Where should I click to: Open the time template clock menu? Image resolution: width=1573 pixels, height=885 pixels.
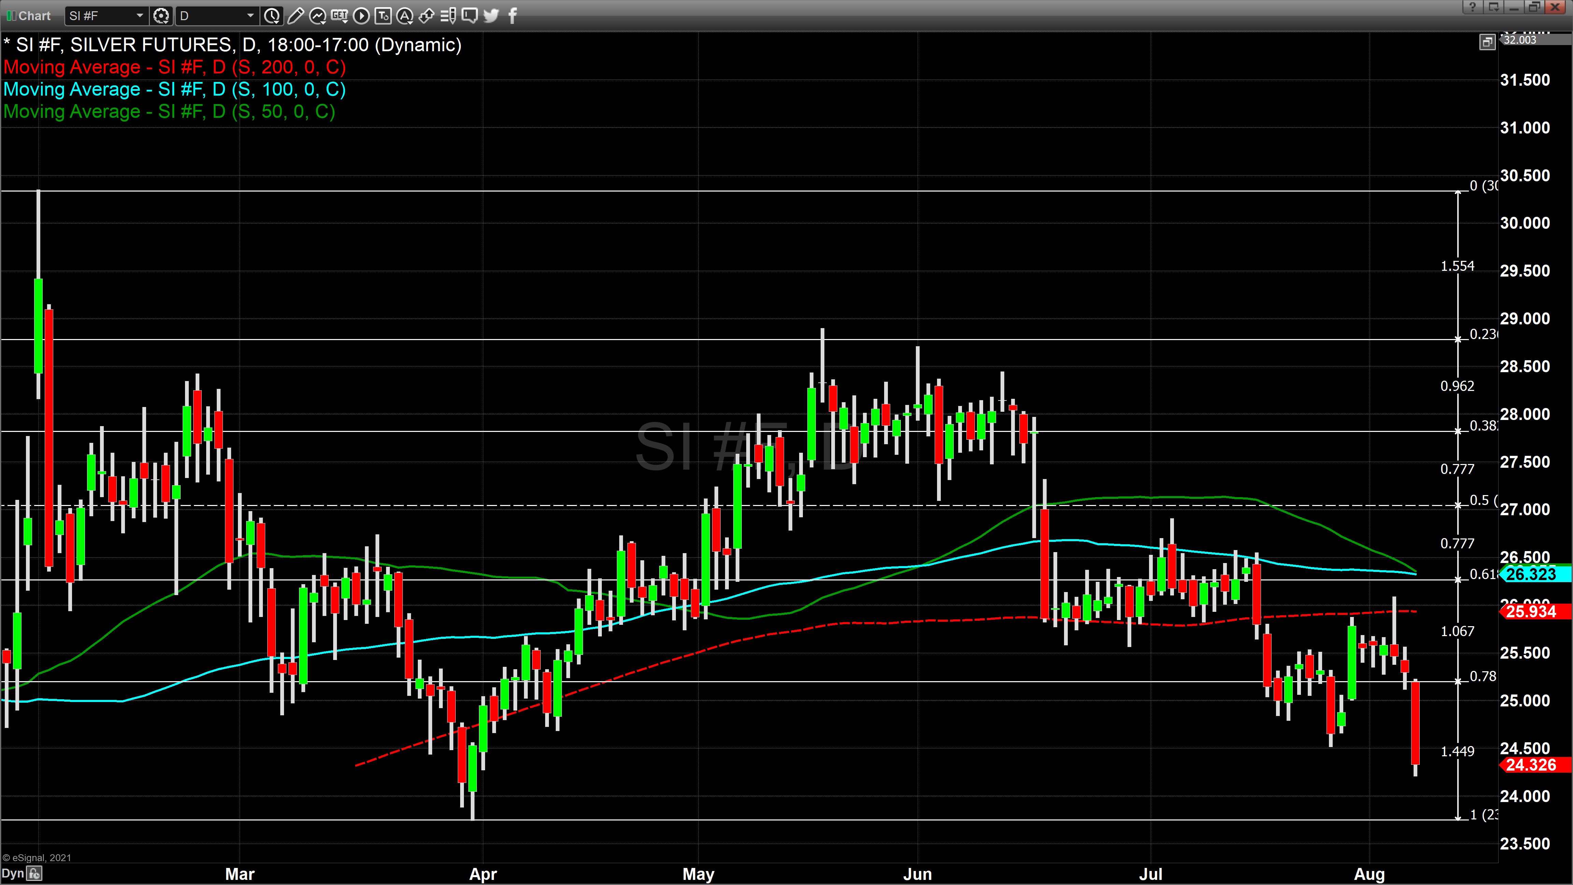pyautogui.click(x=272, y=16)
